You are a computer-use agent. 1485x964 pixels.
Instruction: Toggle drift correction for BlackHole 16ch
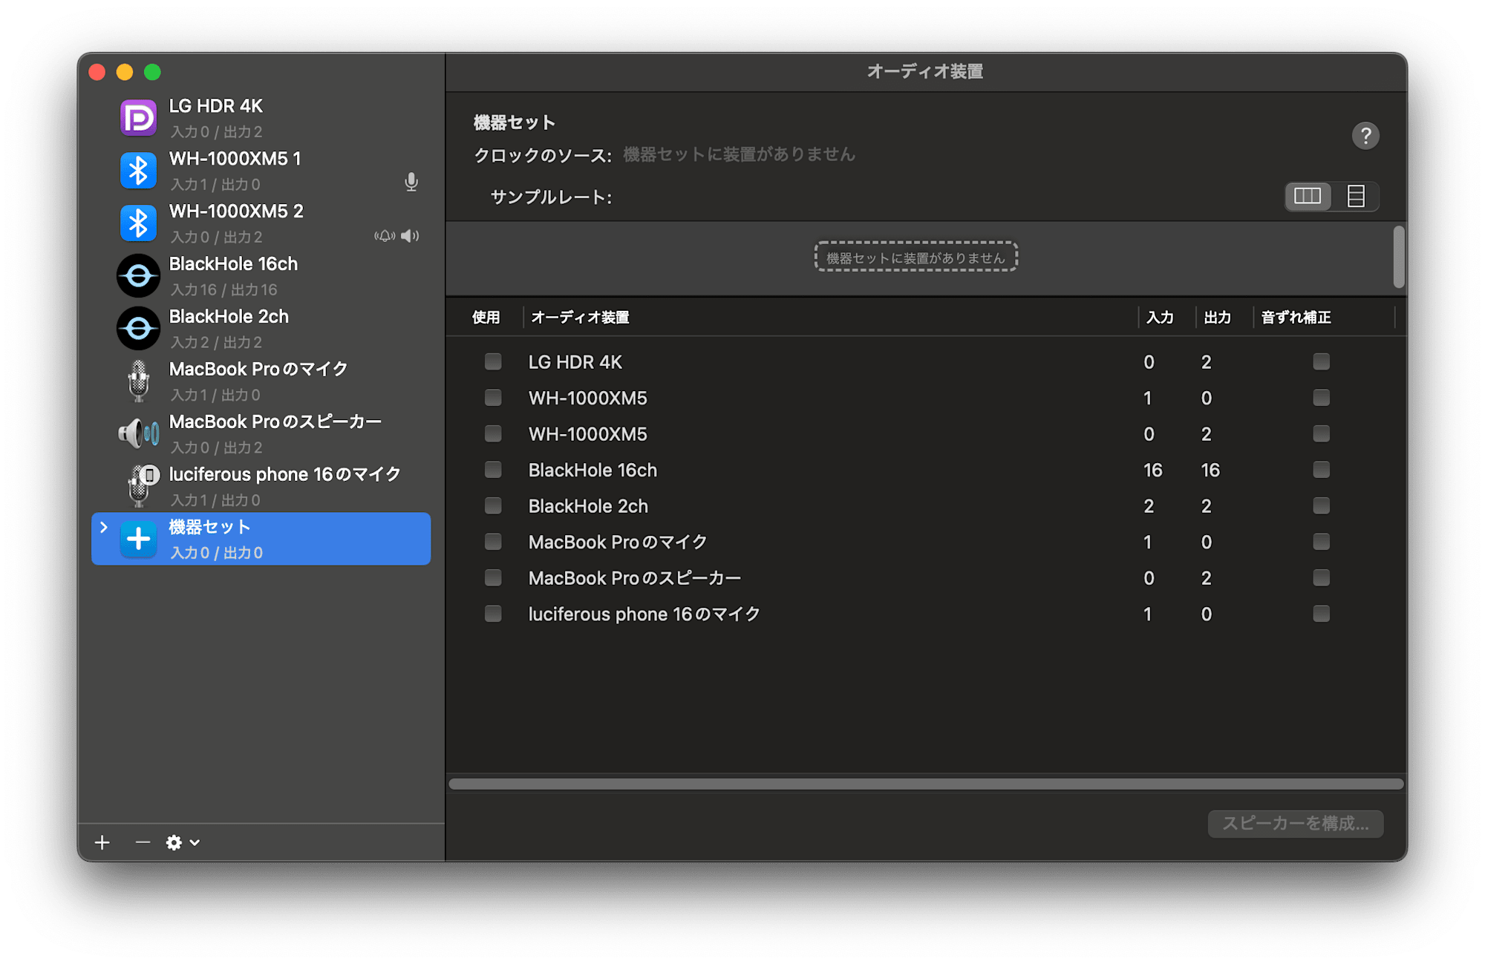click(1321, 470)
